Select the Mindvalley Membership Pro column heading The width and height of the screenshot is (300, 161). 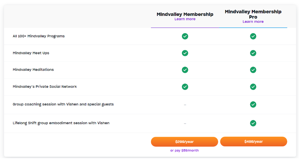[253, 14]
